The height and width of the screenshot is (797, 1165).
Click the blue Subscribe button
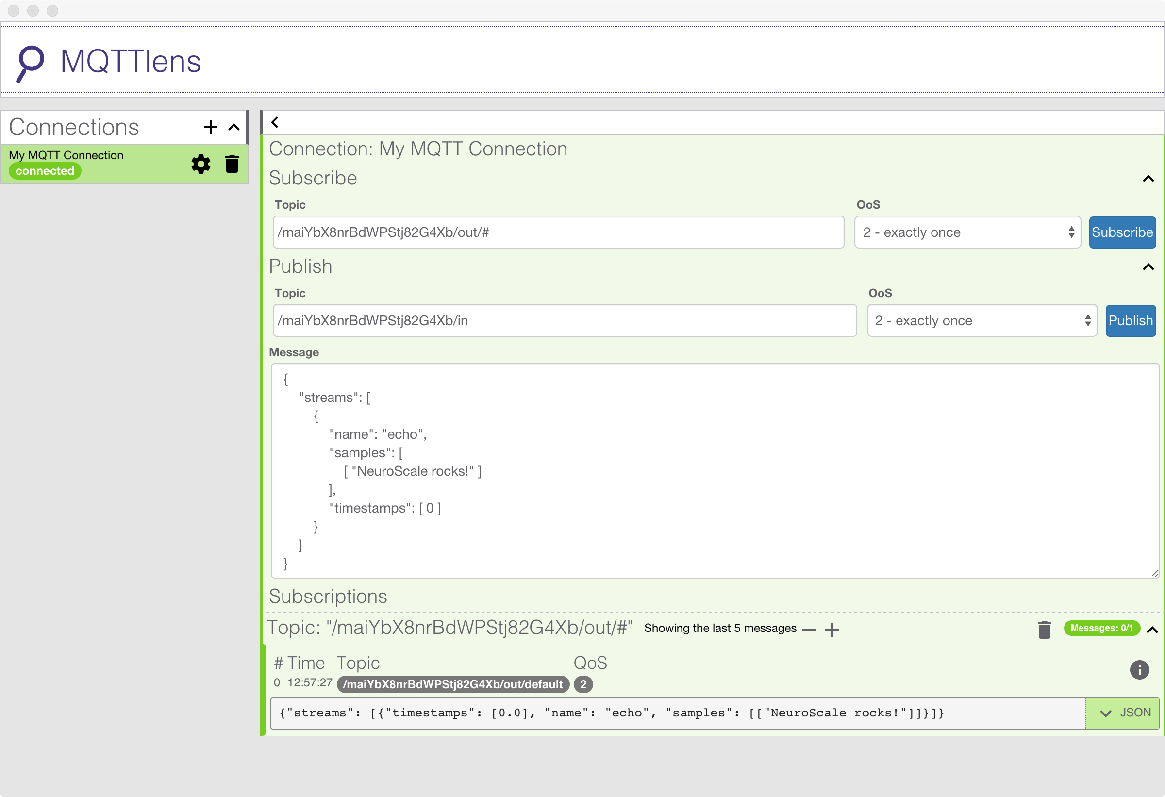pos(1122,232)
